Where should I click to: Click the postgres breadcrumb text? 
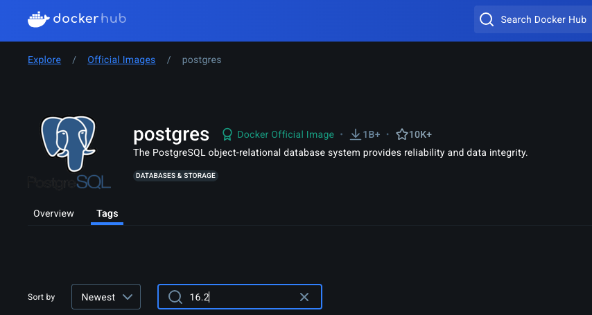202,60
